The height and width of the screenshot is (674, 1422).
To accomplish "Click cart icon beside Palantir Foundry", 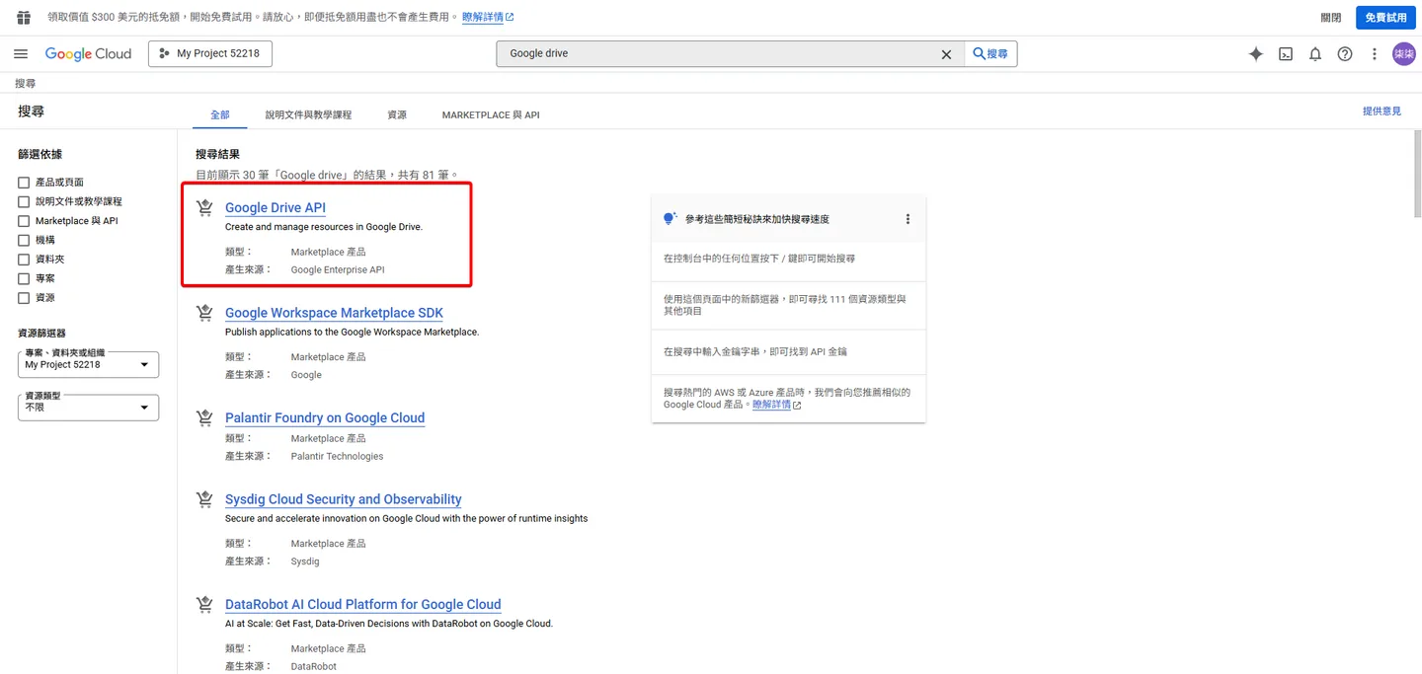I will coord(204,418).
